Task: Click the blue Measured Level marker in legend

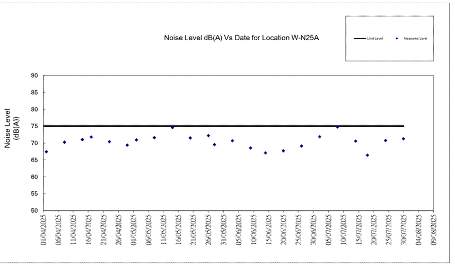Action: pyautogui.click(x=397, y=39)
